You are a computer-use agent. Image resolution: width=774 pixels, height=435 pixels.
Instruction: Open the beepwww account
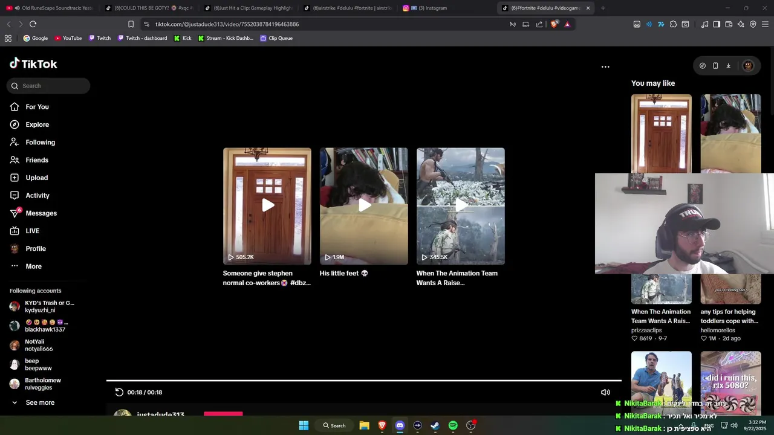coord(31,364)
